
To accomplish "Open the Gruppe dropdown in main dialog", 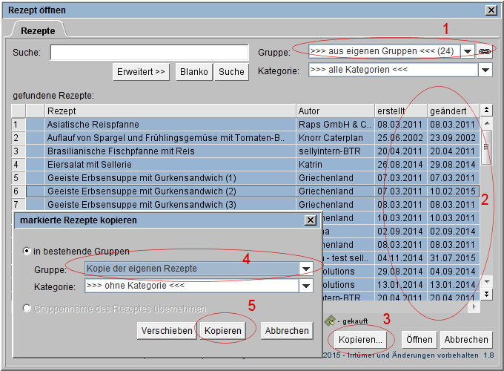I will (468, 51).
